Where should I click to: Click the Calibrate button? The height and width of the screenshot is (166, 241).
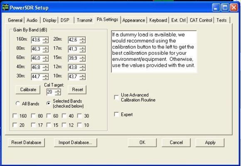pyautogui.click(x=28, y=89)
